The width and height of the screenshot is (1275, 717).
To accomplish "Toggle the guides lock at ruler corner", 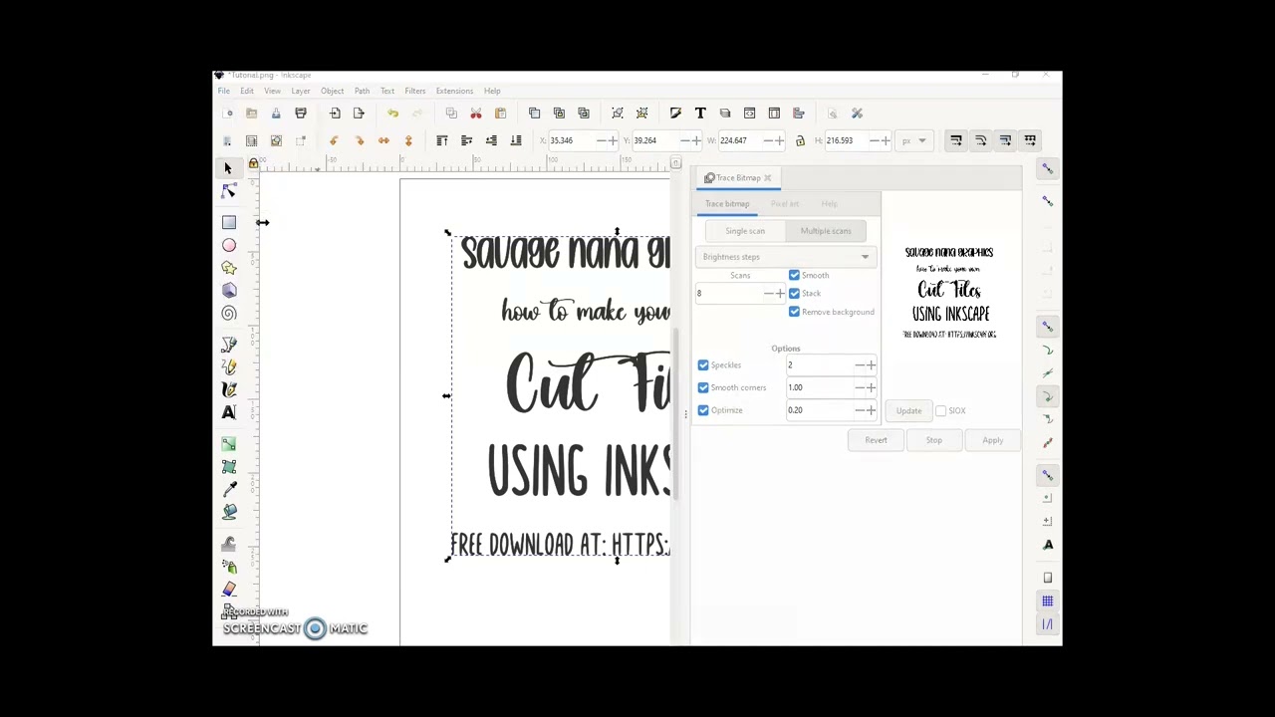I will (x=253, y=163).
